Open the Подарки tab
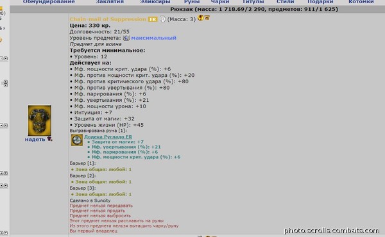385x237 pixels. (x=320, y=2)
